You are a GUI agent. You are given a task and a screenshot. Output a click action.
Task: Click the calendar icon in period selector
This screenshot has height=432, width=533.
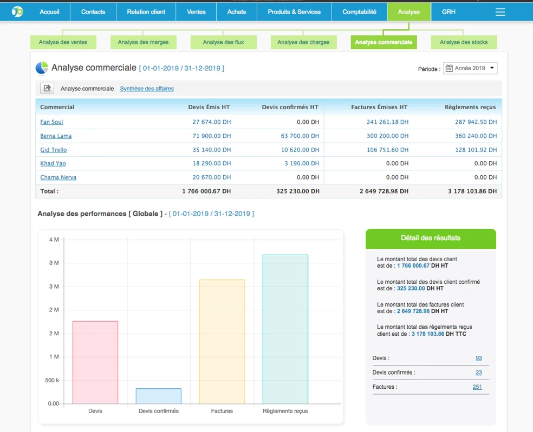(448, 68)
